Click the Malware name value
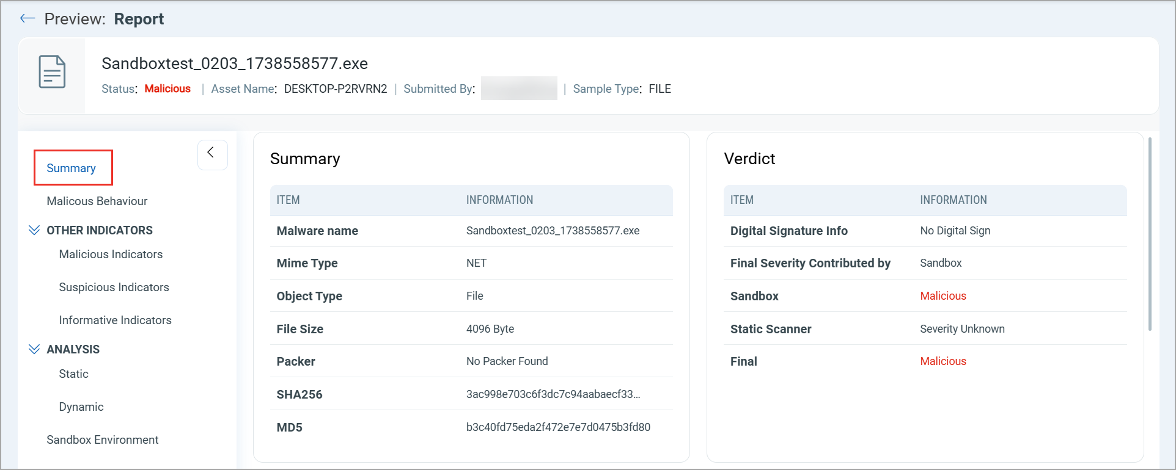 point(553,231)
